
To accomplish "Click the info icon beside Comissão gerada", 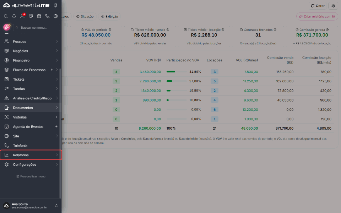I will (x=327, y=30).
